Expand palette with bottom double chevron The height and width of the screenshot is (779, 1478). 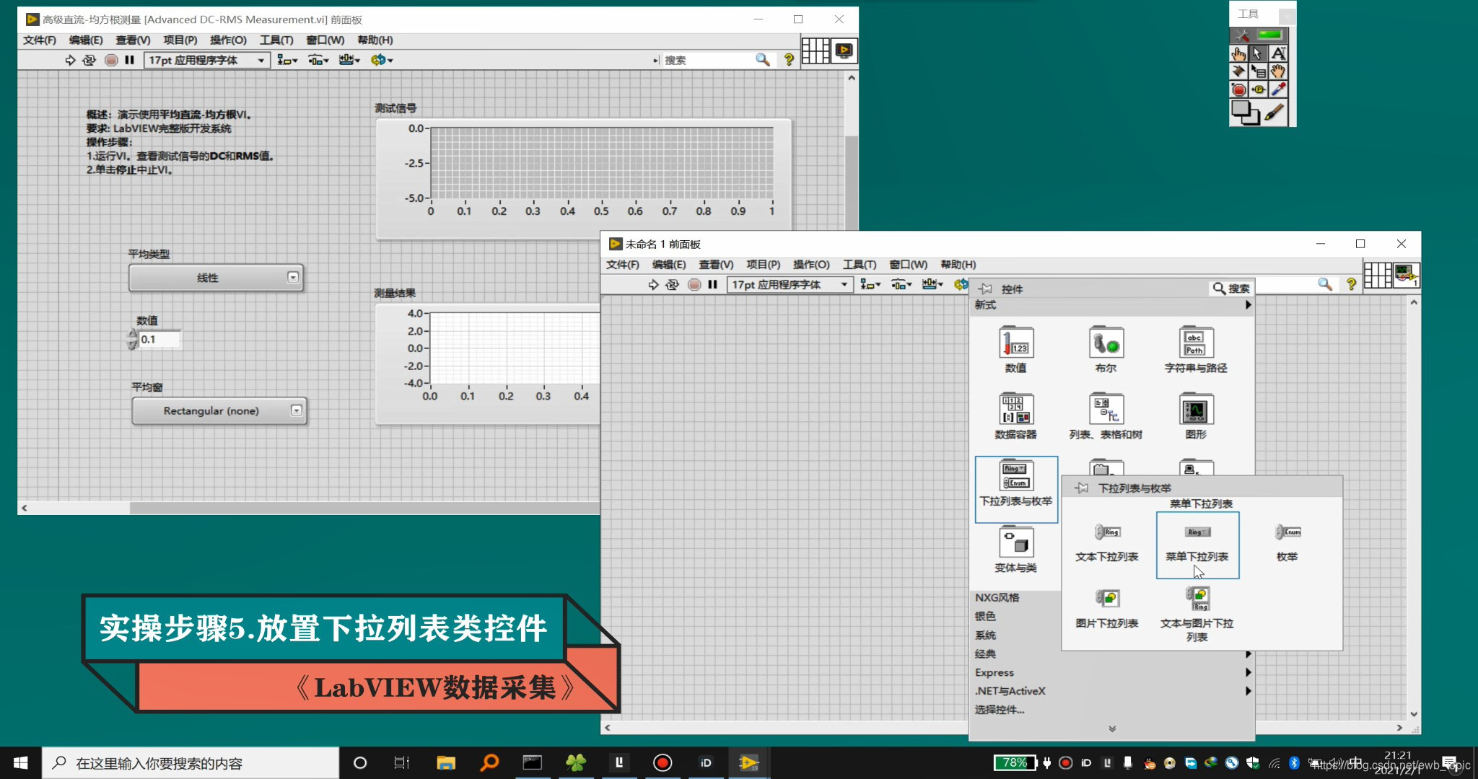(1112, 729)
